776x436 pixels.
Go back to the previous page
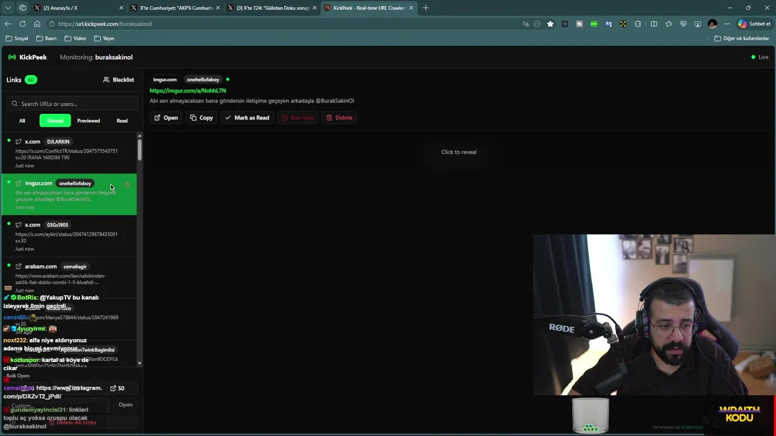pyautogui.click(x=8, y=24)
